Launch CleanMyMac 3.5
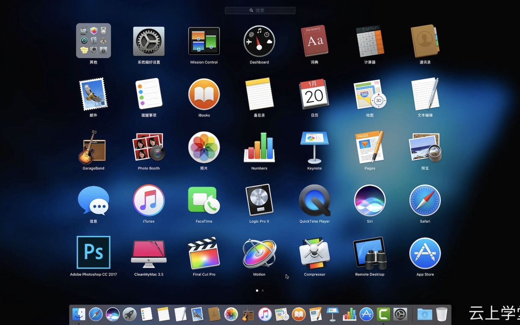The image size is (520, 325). pos(149,253)
